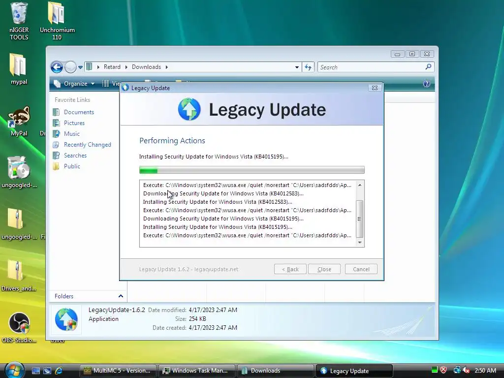The width and height of the screenshot is (504, 378).
Task: Open the address bar history dropdown
Action: tap(297, 67)
